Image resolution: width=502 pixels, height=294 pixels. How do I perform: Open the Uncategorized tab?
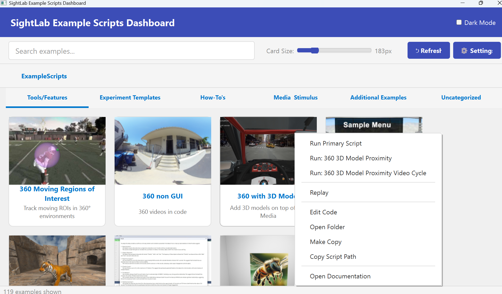[x=461, y=98]
